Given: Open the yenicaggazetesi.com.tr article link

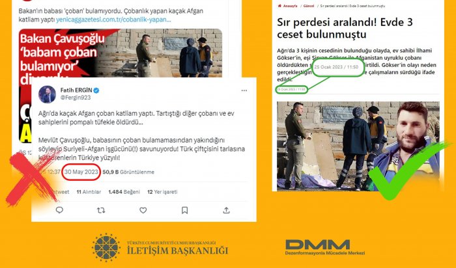Looking at the screenshot, I should [113, 20].
